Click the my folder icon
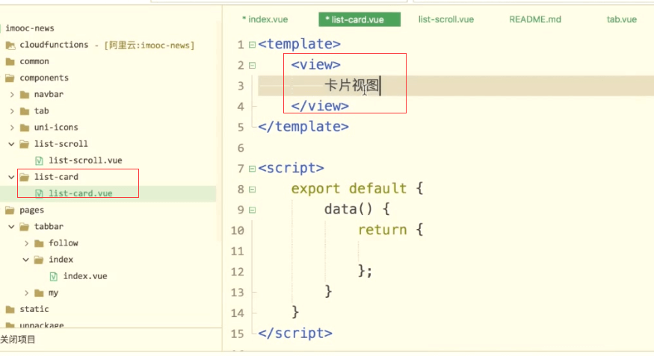 click(39, 293)
